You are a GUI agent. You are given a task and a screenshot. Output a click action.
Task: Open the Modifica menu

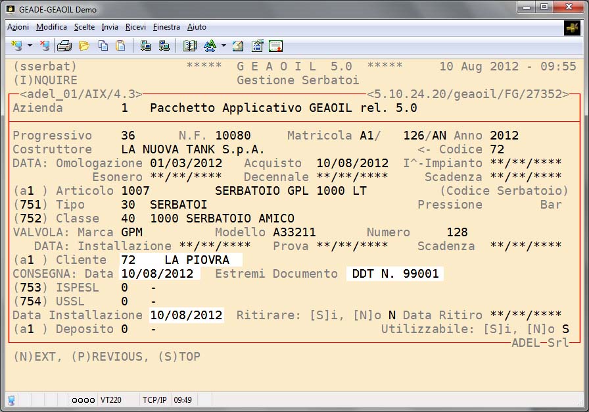[x=51, y=27]
